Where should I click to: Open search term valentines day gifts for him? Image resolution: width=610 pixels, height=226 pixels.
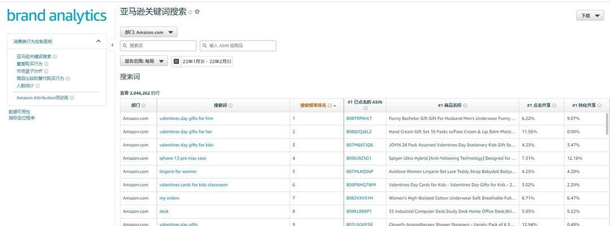[x=186, y=119]
